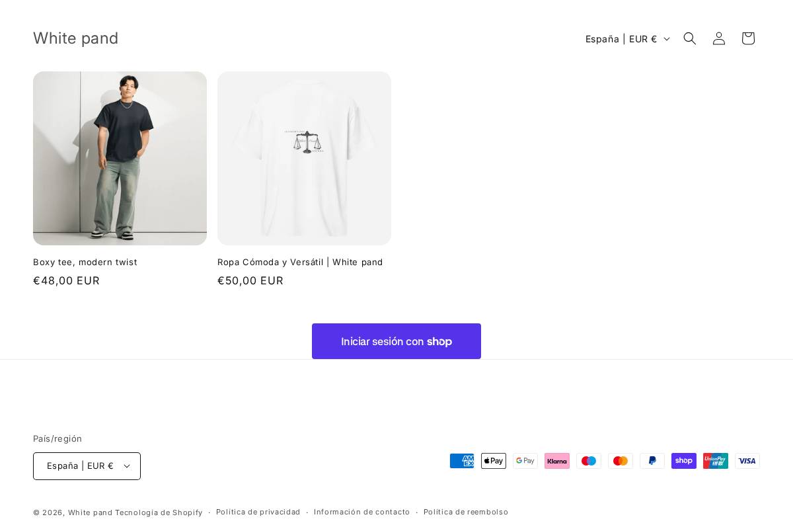The height and width of the screenshot is (529, 793).
Task: Click the Shop Pay payment icon
Action: click(x=684, y=461)
